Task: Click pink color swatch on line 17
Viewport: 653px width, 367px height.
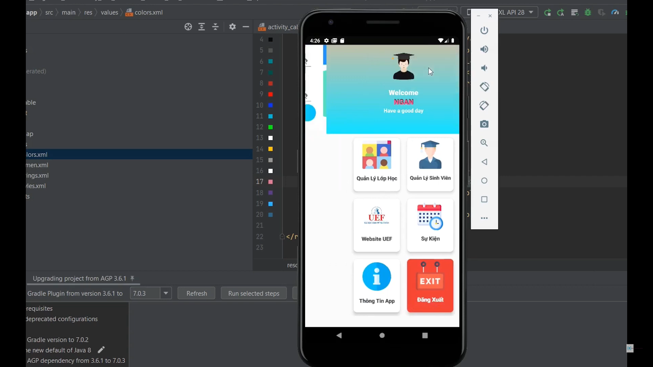Action: [x=271, y=182]
